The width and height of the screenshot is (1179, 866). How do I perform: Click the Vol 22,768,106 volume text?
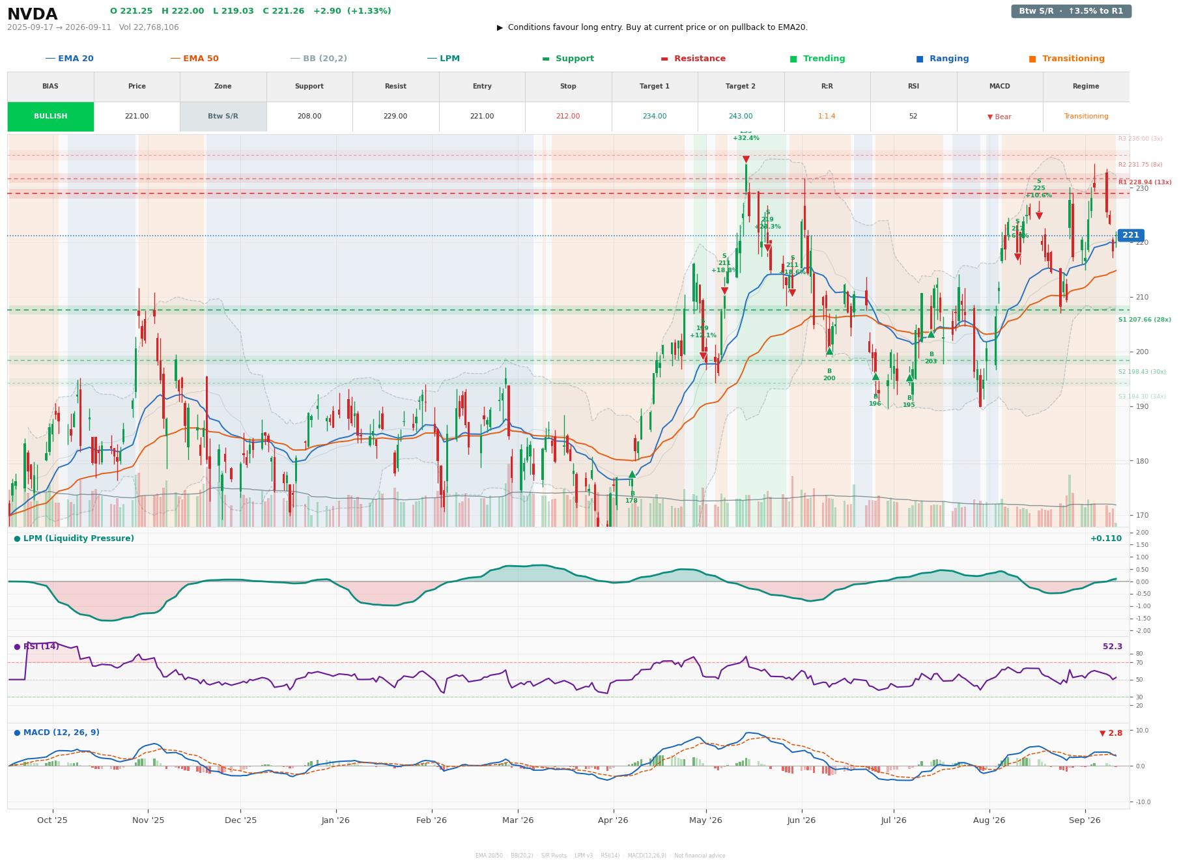149,27
